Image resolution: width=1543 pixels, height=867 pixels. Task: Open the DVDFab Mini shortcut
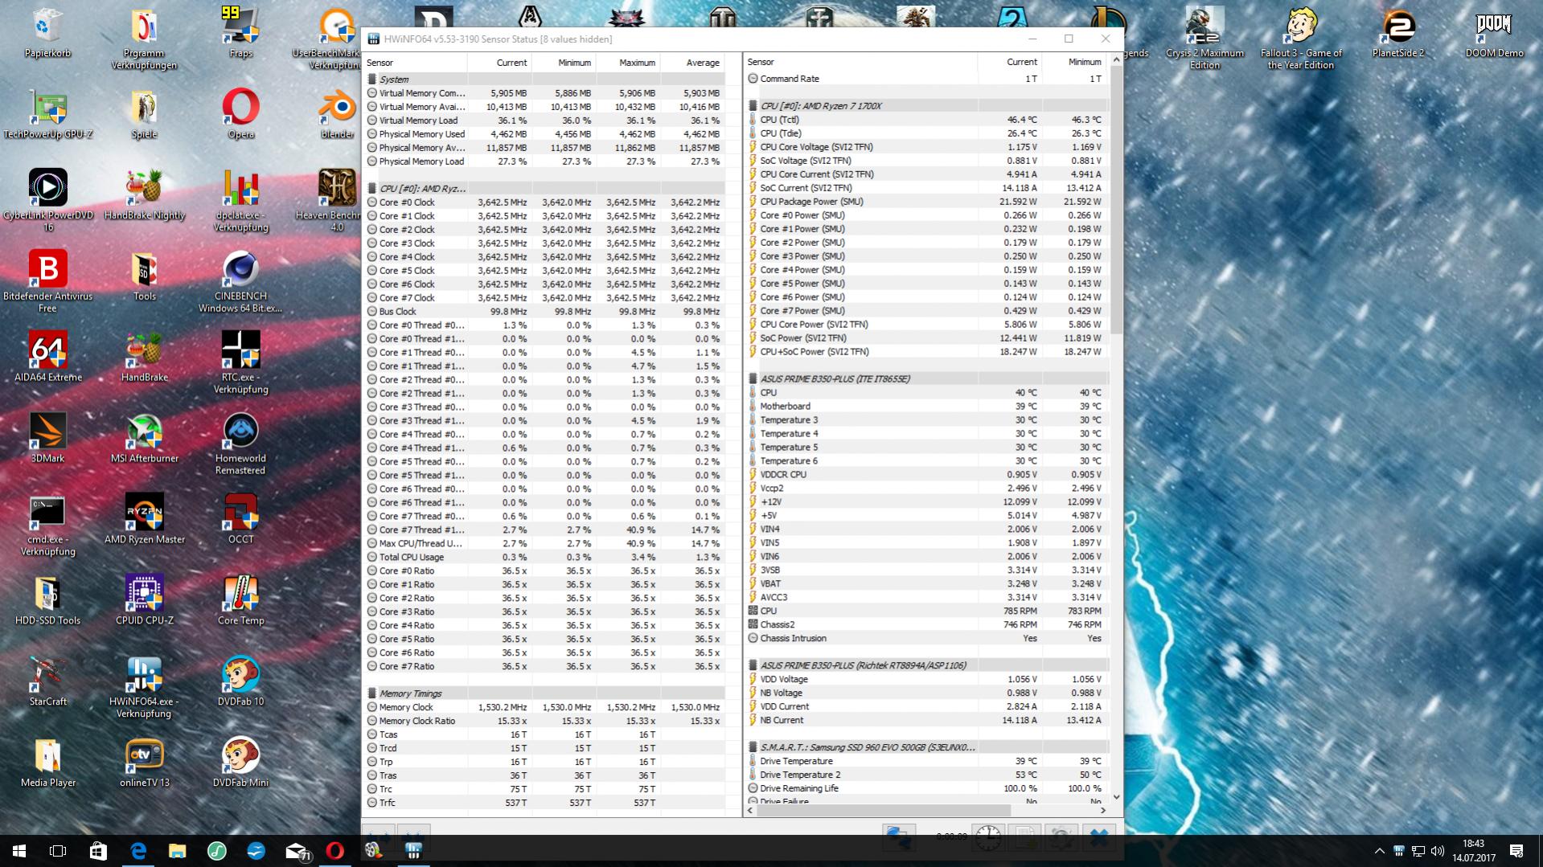pos(240,763)
